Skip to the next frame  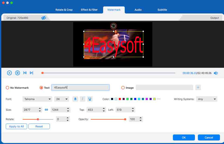click(31, 73)
